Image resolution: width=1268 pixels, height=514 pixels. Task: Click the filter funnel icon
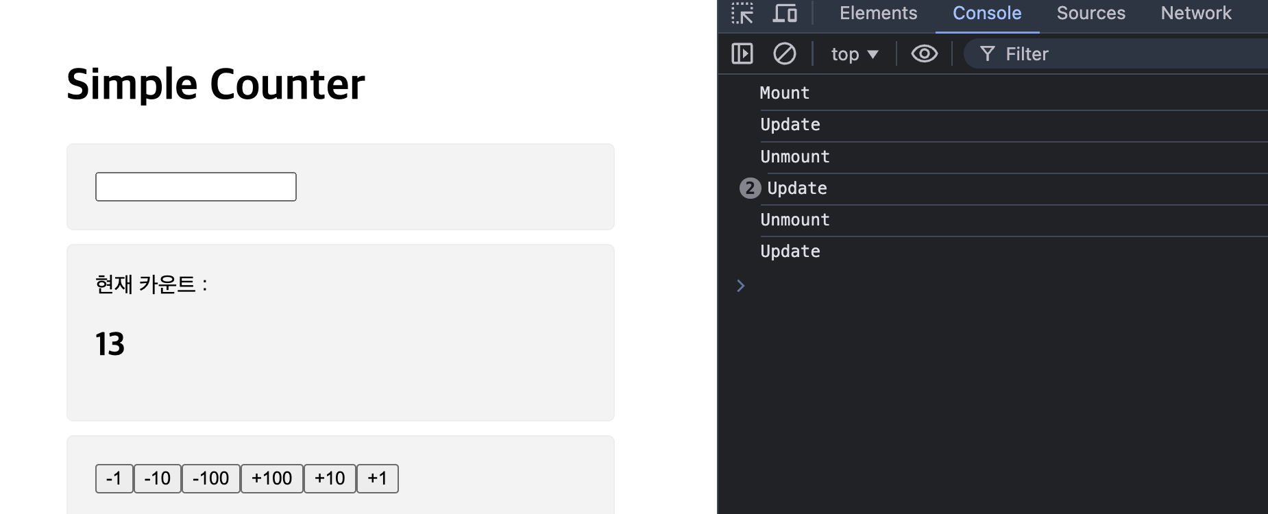[x=988, y=53]
